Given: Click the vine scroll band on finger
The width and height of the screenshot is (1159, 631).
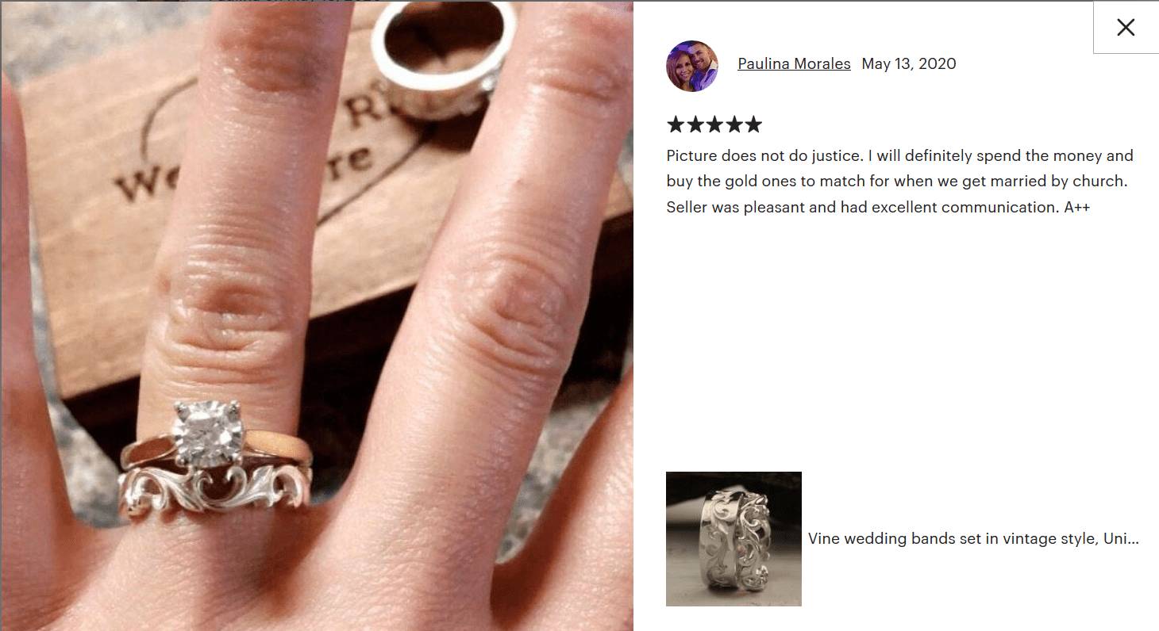Looking at the screenshot, I should pyautogui.click(x=214, y=491).
